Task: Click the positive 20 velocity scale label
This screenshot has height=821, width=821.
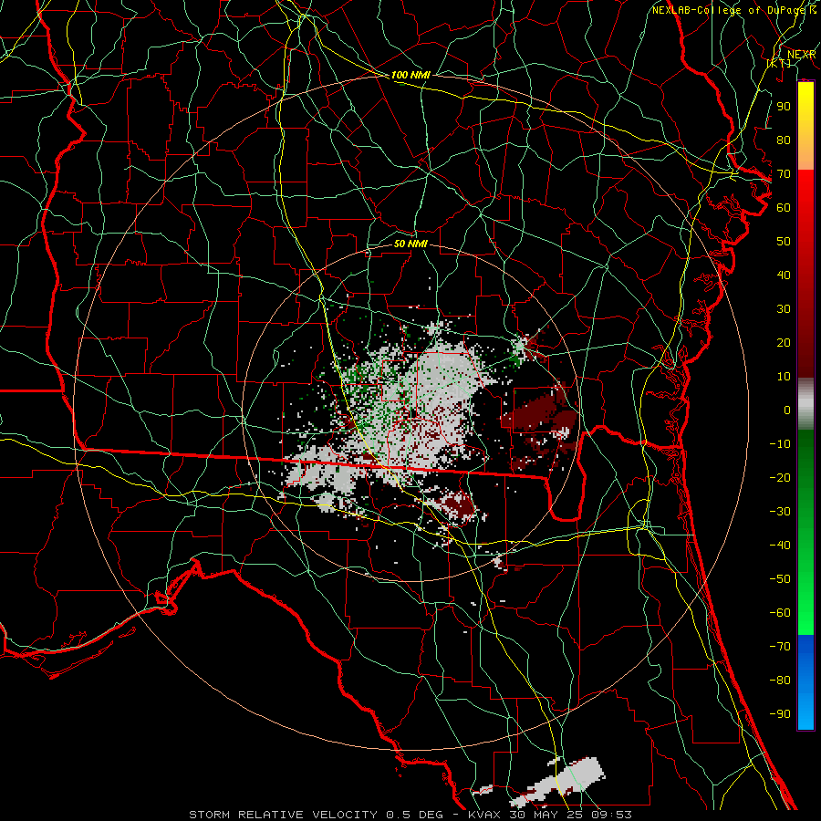Action: pos(784,342)
